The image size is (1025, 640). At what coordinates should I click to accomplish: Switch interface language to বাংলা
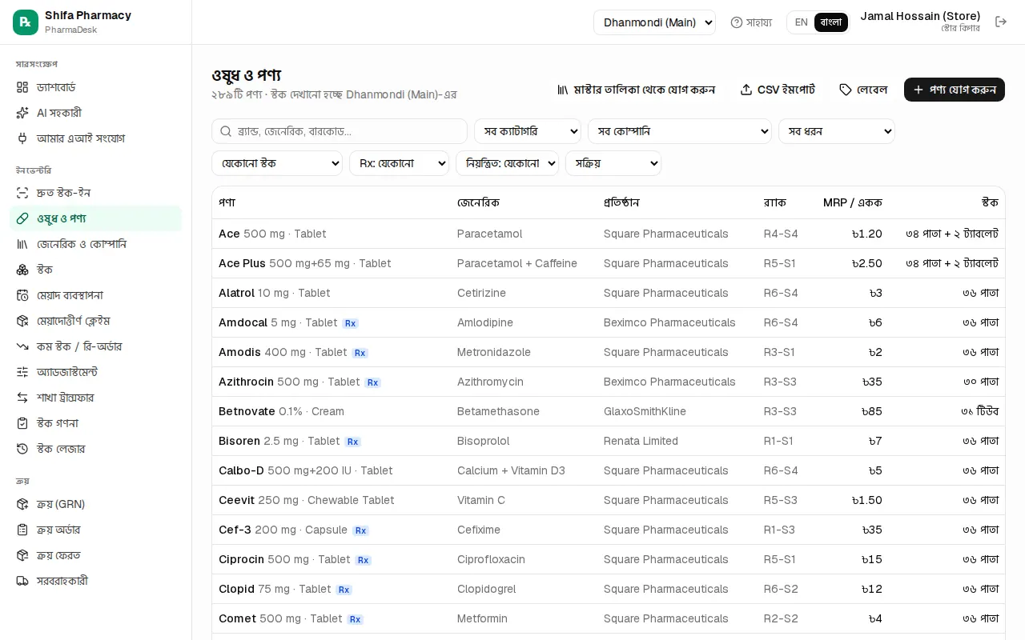click(831, 22)
